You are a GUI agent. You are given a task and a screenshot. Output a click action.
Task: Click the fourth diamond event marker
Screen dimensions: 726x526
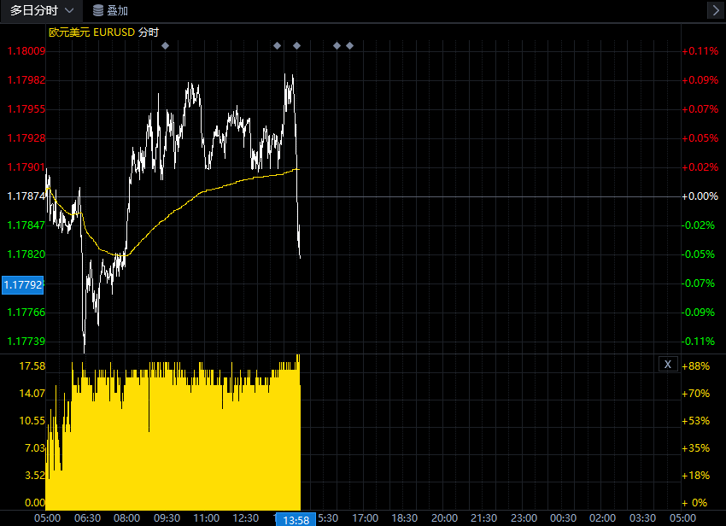point(337,45)
